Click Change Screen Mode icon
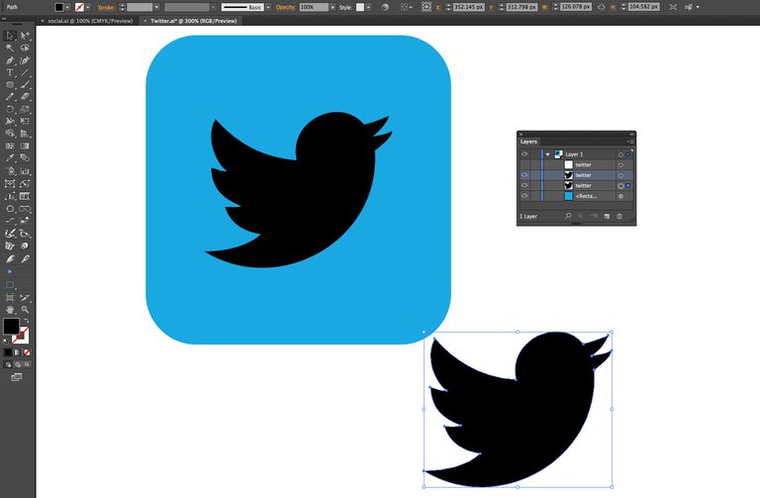 tap(17, 377)
